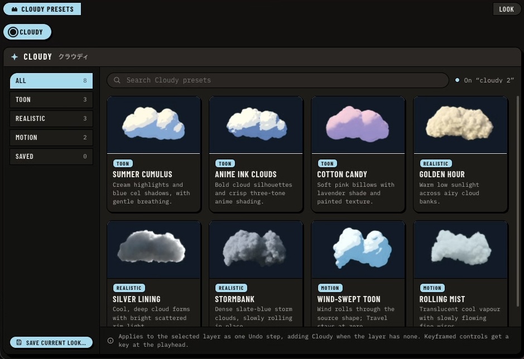Click the Rolling Mist title text
Screen dimensions: 524x359
click(442, 299)
